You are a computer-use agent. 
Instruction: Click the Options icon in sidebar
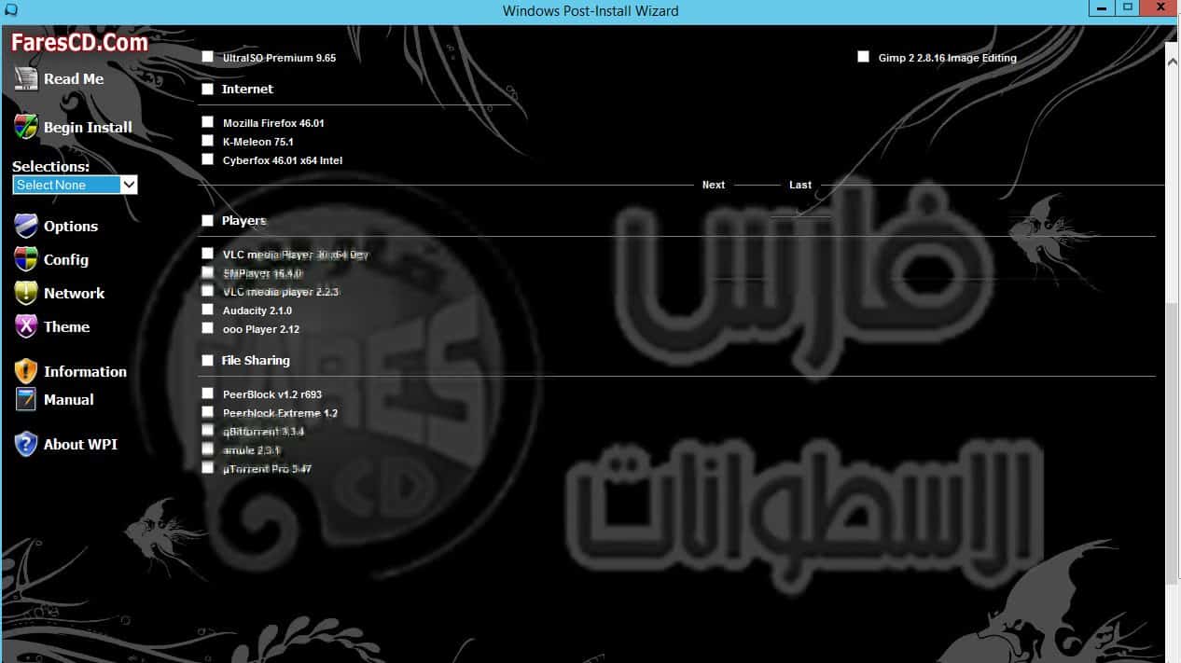click(26, 226)
